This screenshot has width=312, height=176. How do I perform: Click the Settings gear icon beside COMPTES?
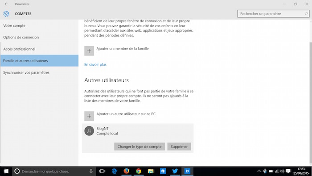(6, 13)
